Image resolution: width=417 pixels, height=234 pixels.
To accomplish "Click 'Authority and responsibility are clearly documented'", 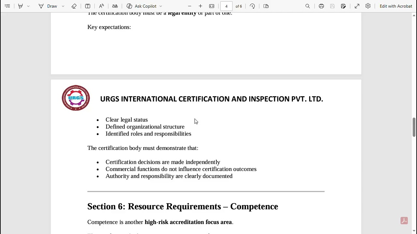I will pyautogui.click(x=169, y=176).
